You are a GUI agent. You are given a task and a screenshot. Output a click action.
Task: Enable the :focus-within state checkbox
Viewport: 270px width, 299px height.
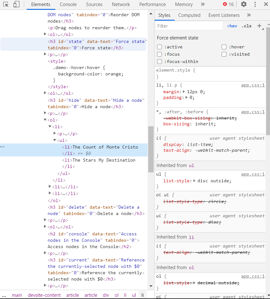[159, 62]
